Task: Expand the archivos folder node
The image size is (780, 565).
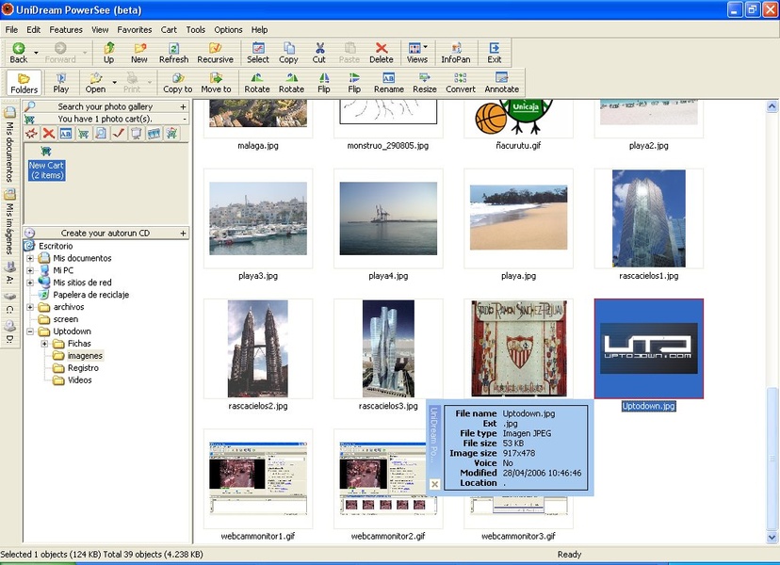Action: click(30, 307)
